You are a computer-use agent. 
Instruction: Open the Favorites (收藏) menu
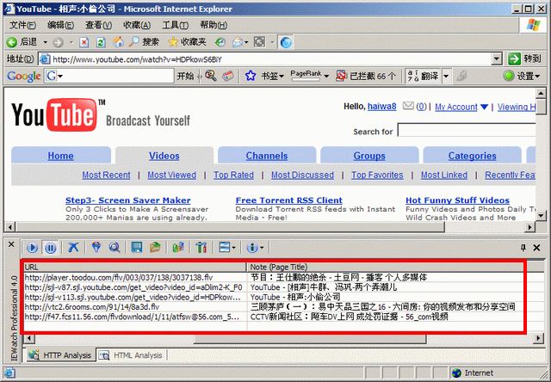coord(137,25)
